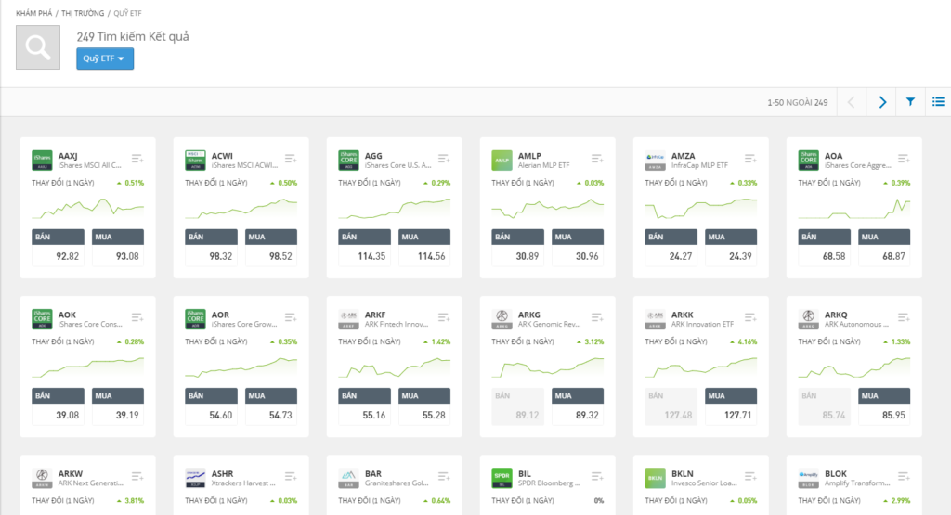The height and width of the screenshot is (515, 951).
Task: Open the Quỹ ETF dropdown
Action: click(x=105, y=58)
